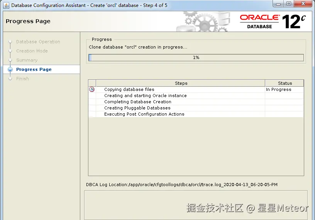315x220 pixels.
Task: Click the In Progress status cell
Action: click(285, 89)
